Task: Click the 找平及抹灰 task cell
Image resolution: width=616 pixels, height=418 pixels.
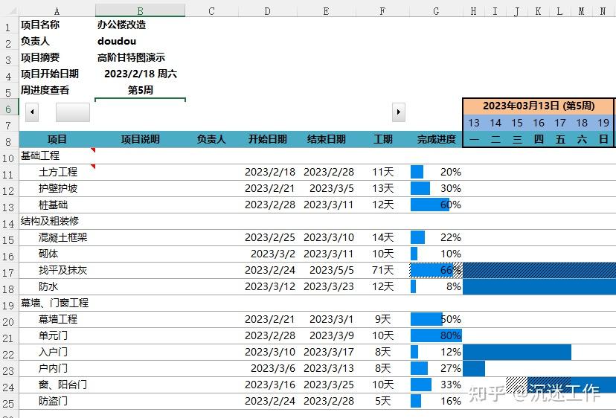Action: click(x=57, y=270)
